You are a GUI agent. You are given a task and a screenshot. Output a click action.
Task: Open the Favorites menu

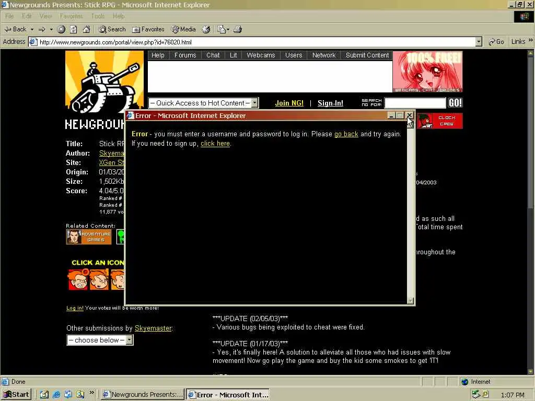pyautogui.click(x=71, y=16)
